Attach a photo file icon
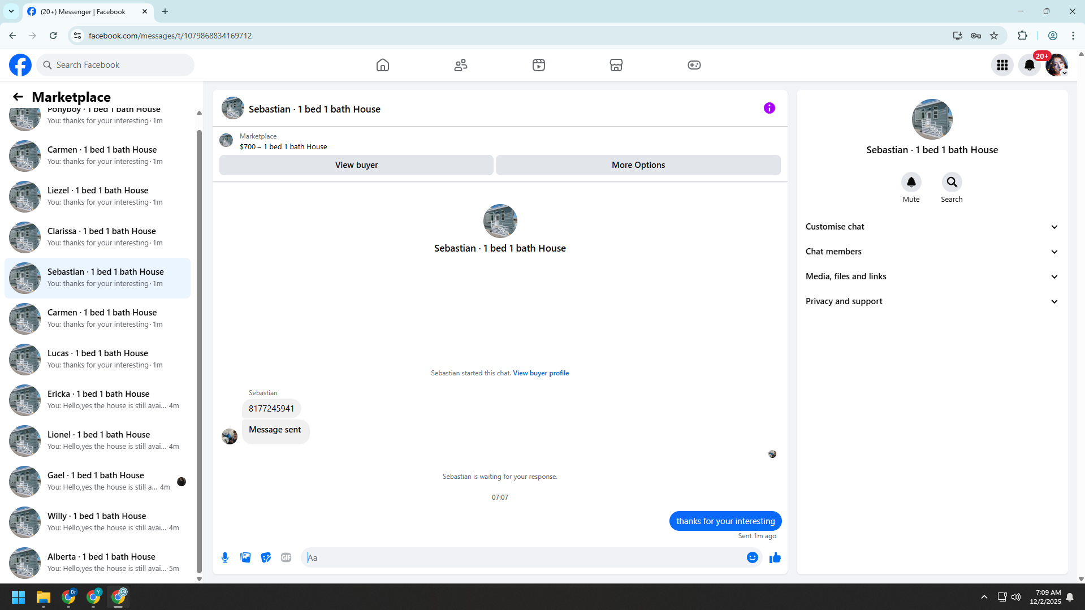Screen dimensions: 1085x610 point(245,557)
